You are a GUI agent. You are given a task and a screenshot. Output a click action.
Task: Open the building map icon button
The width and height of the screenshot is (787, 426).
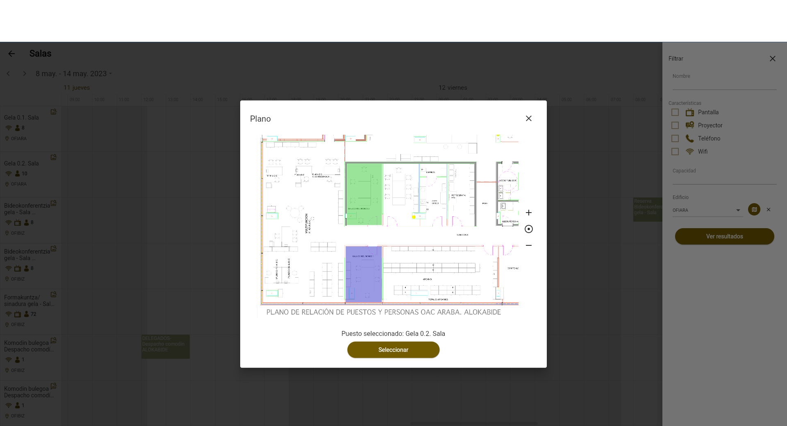pyautogui.click(x=754, y=210)
